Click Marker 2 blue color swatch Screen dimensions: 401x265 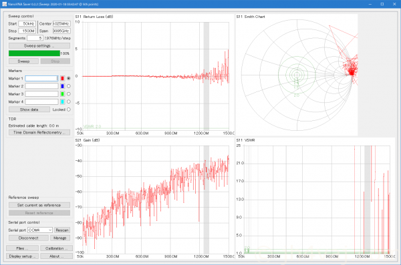62,86
